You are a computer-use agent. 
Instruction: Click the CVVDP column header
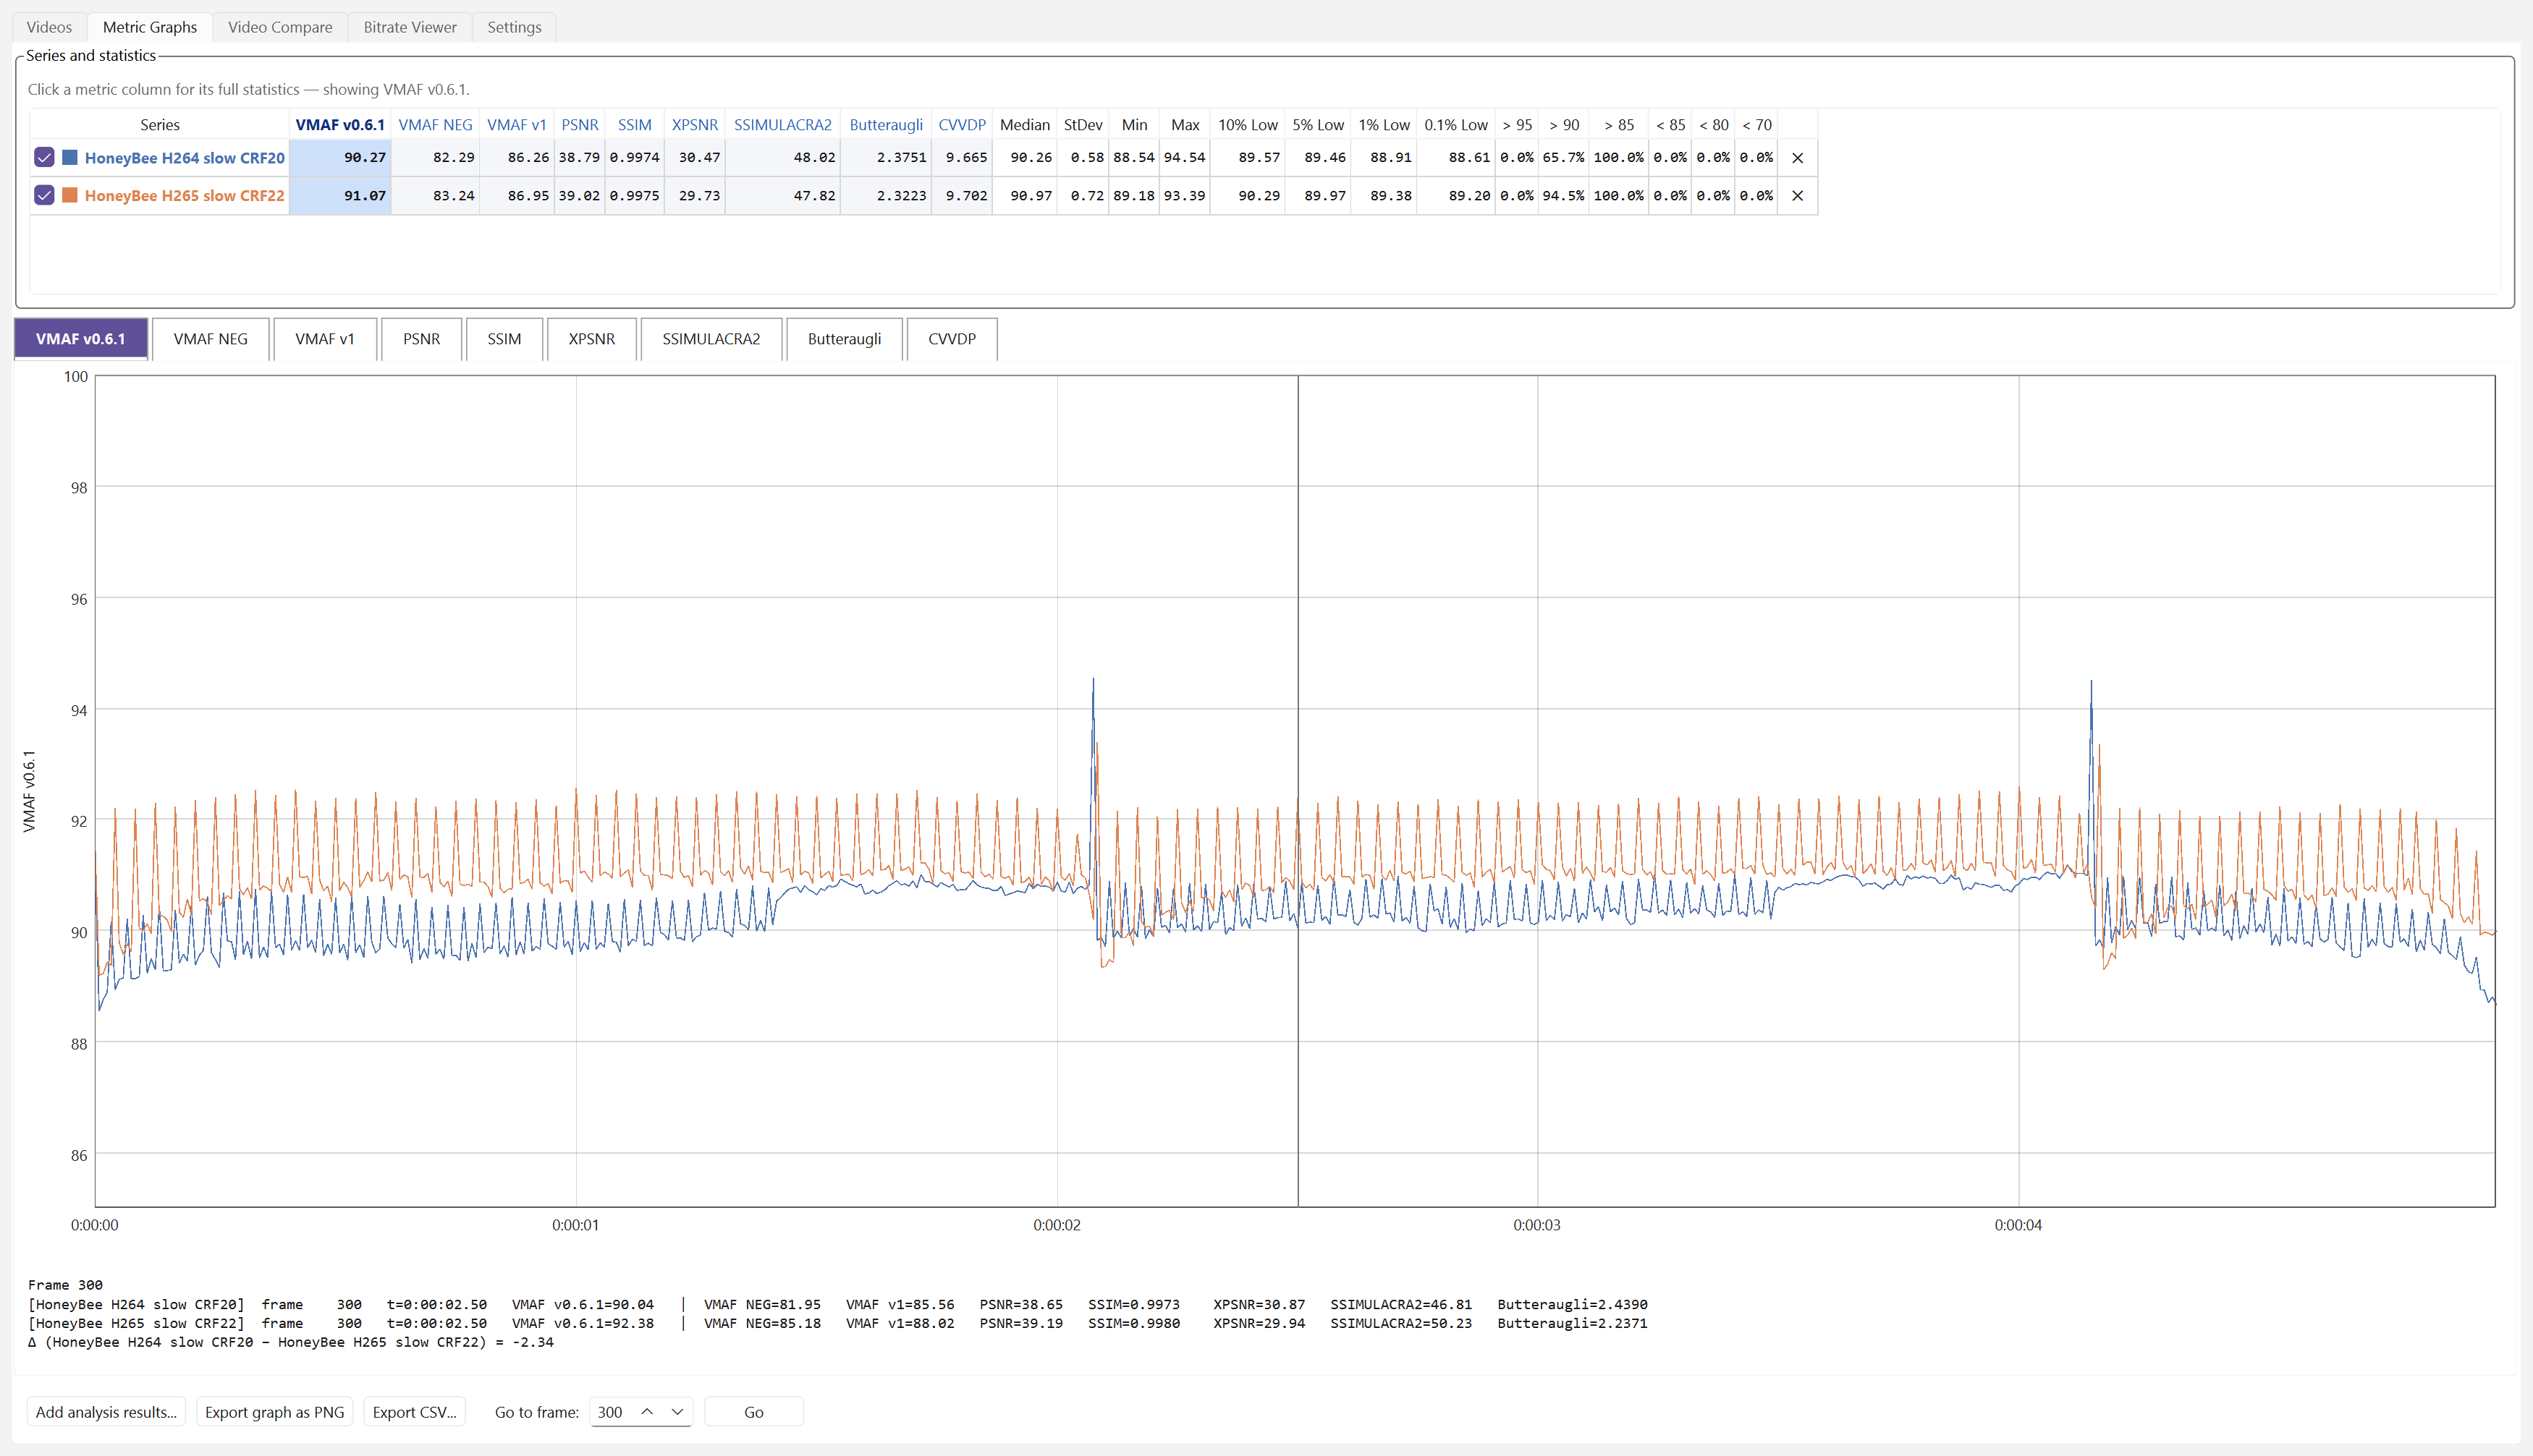961,125
